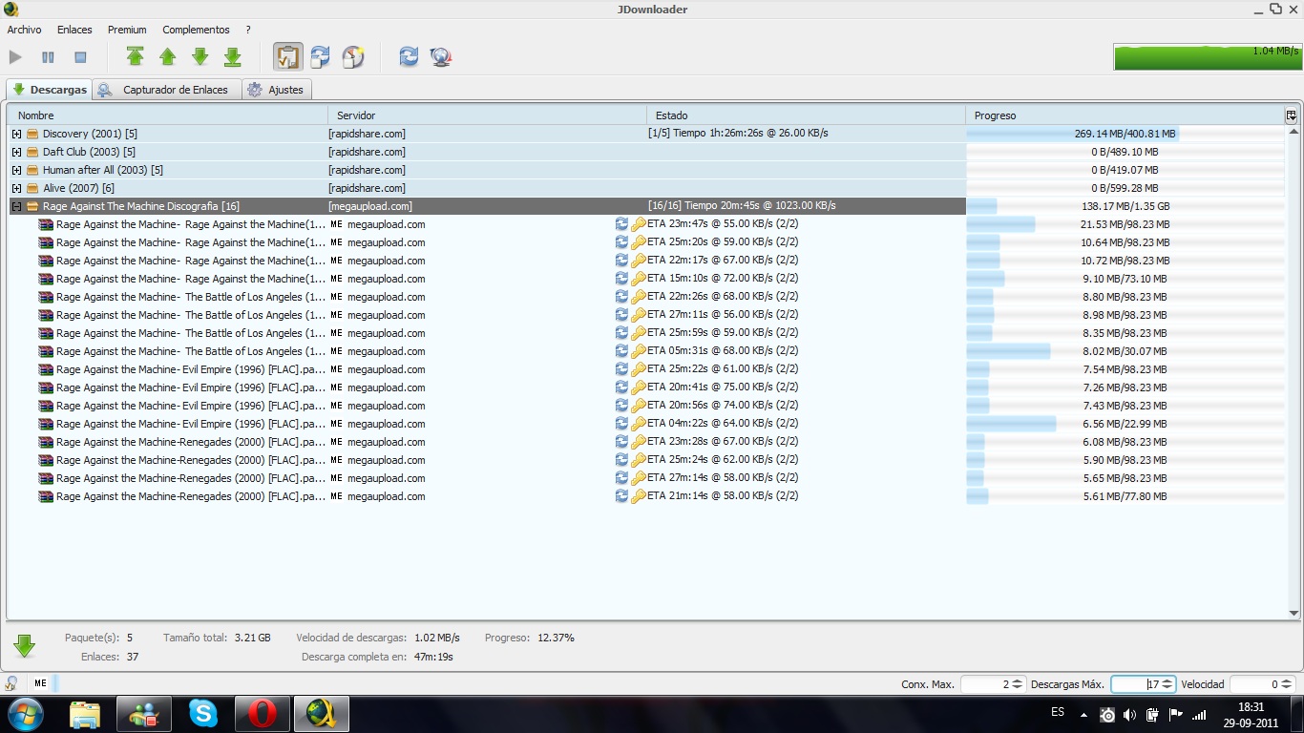
Task: Open the Ajustes tab
Action: [277, 90]
